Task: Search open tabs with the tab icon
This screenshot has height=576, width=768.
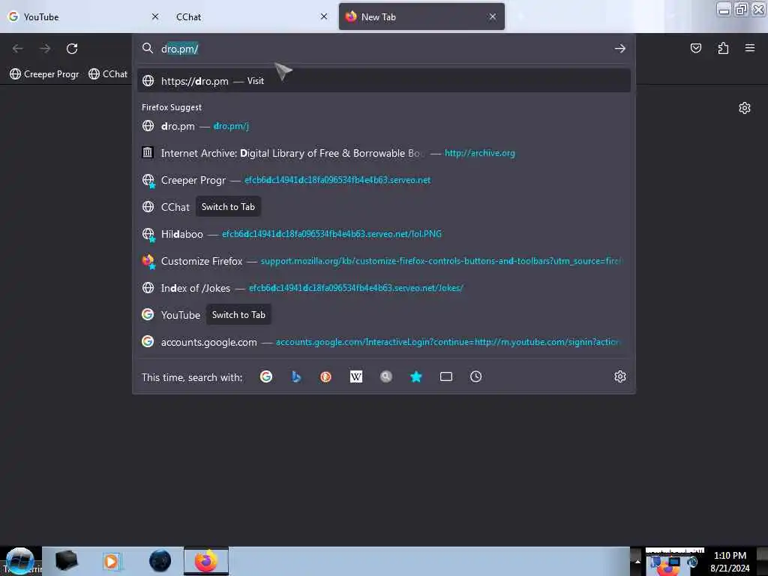Action: tap(445, 376)
